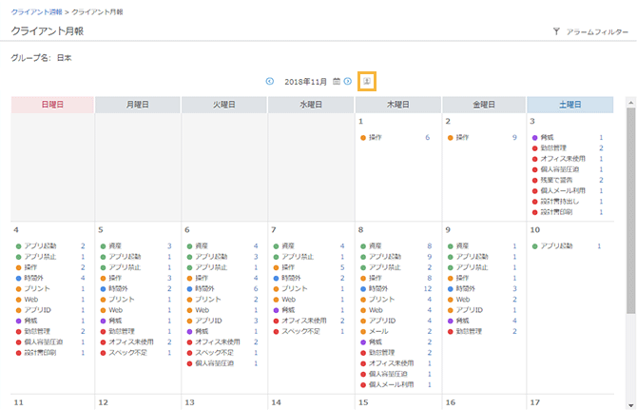
Task: Open the calendar date picker icon
Action: coord(337,82)
